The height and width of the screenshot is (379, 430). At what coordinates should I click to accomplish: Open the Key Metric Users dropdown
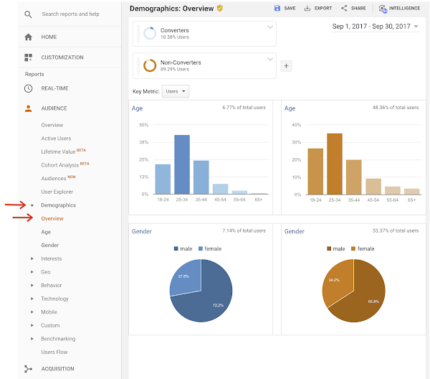coord(176,91)
